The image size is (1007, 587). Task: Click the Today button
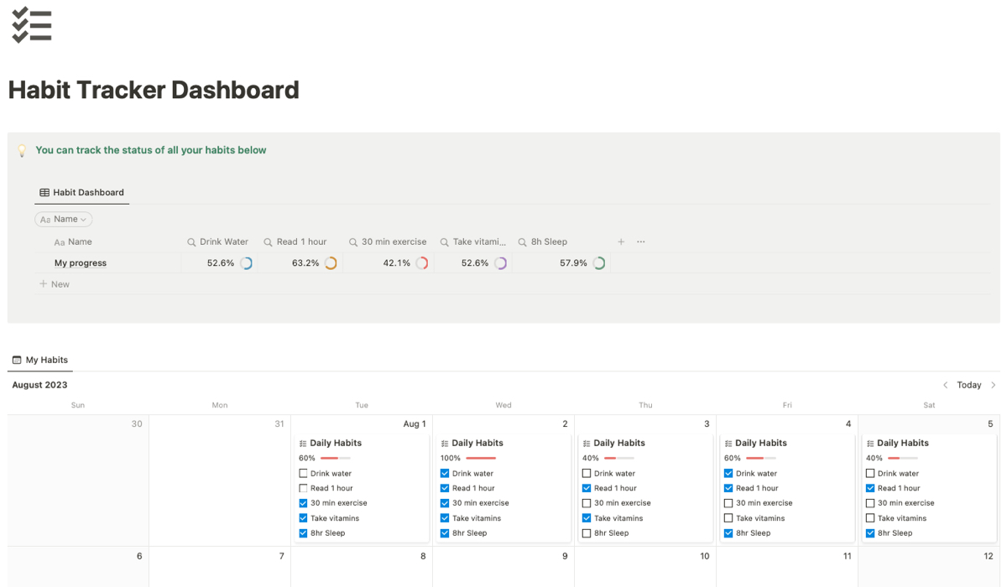[970, 385]
